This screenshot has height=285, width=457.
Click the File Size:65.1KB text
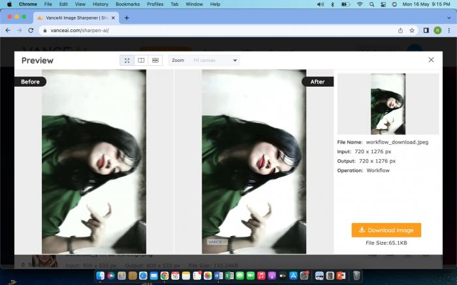point(386,243)
